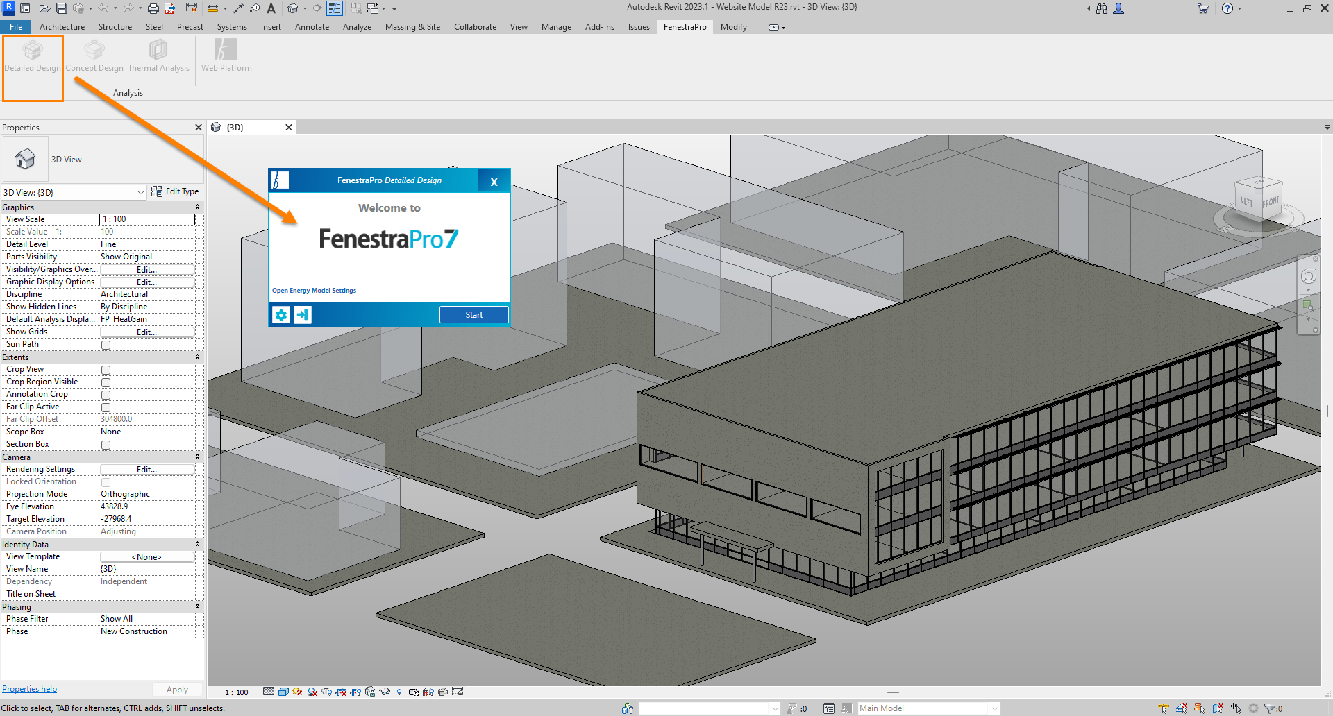Open the Main Model design options dropdown
This screenshot has width=1333, height=716.
pos(928,708)
